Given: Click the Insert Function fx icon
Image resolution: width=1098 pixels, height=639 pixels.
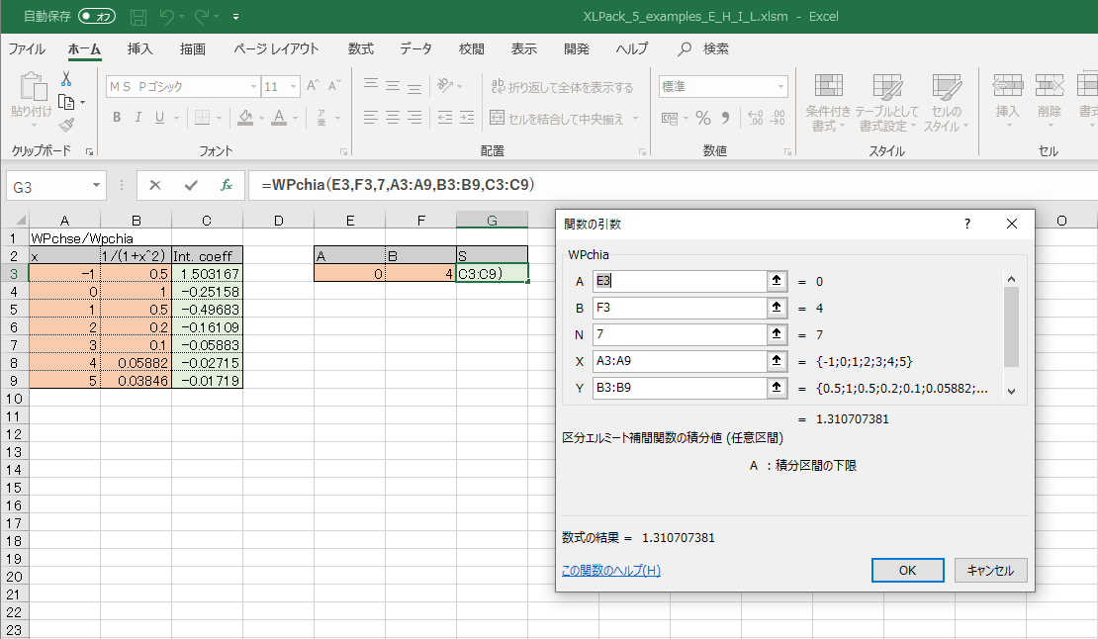Looking at the screenshot, I should click(227, 185).
